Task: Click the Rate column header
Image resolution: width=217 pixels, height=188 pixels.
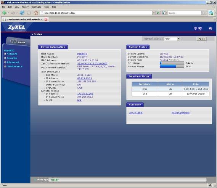Action: tap(196, 84)
